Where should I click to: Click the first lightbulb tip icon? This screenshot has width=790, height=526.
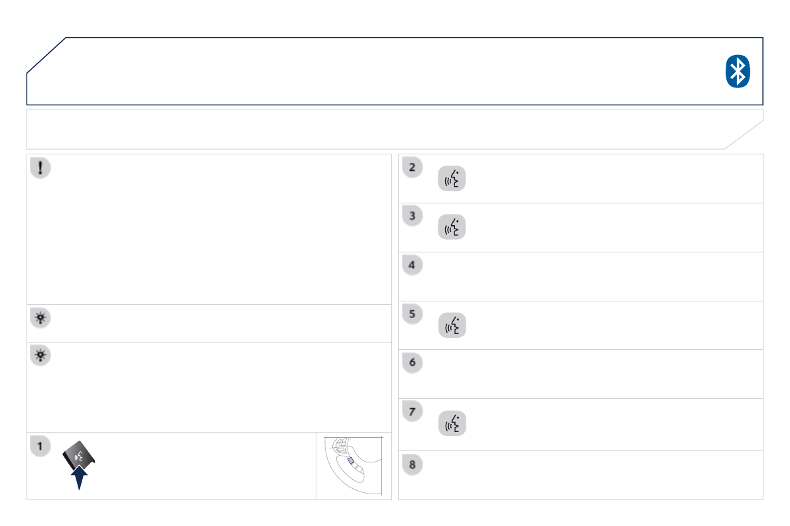pos(41,318)
